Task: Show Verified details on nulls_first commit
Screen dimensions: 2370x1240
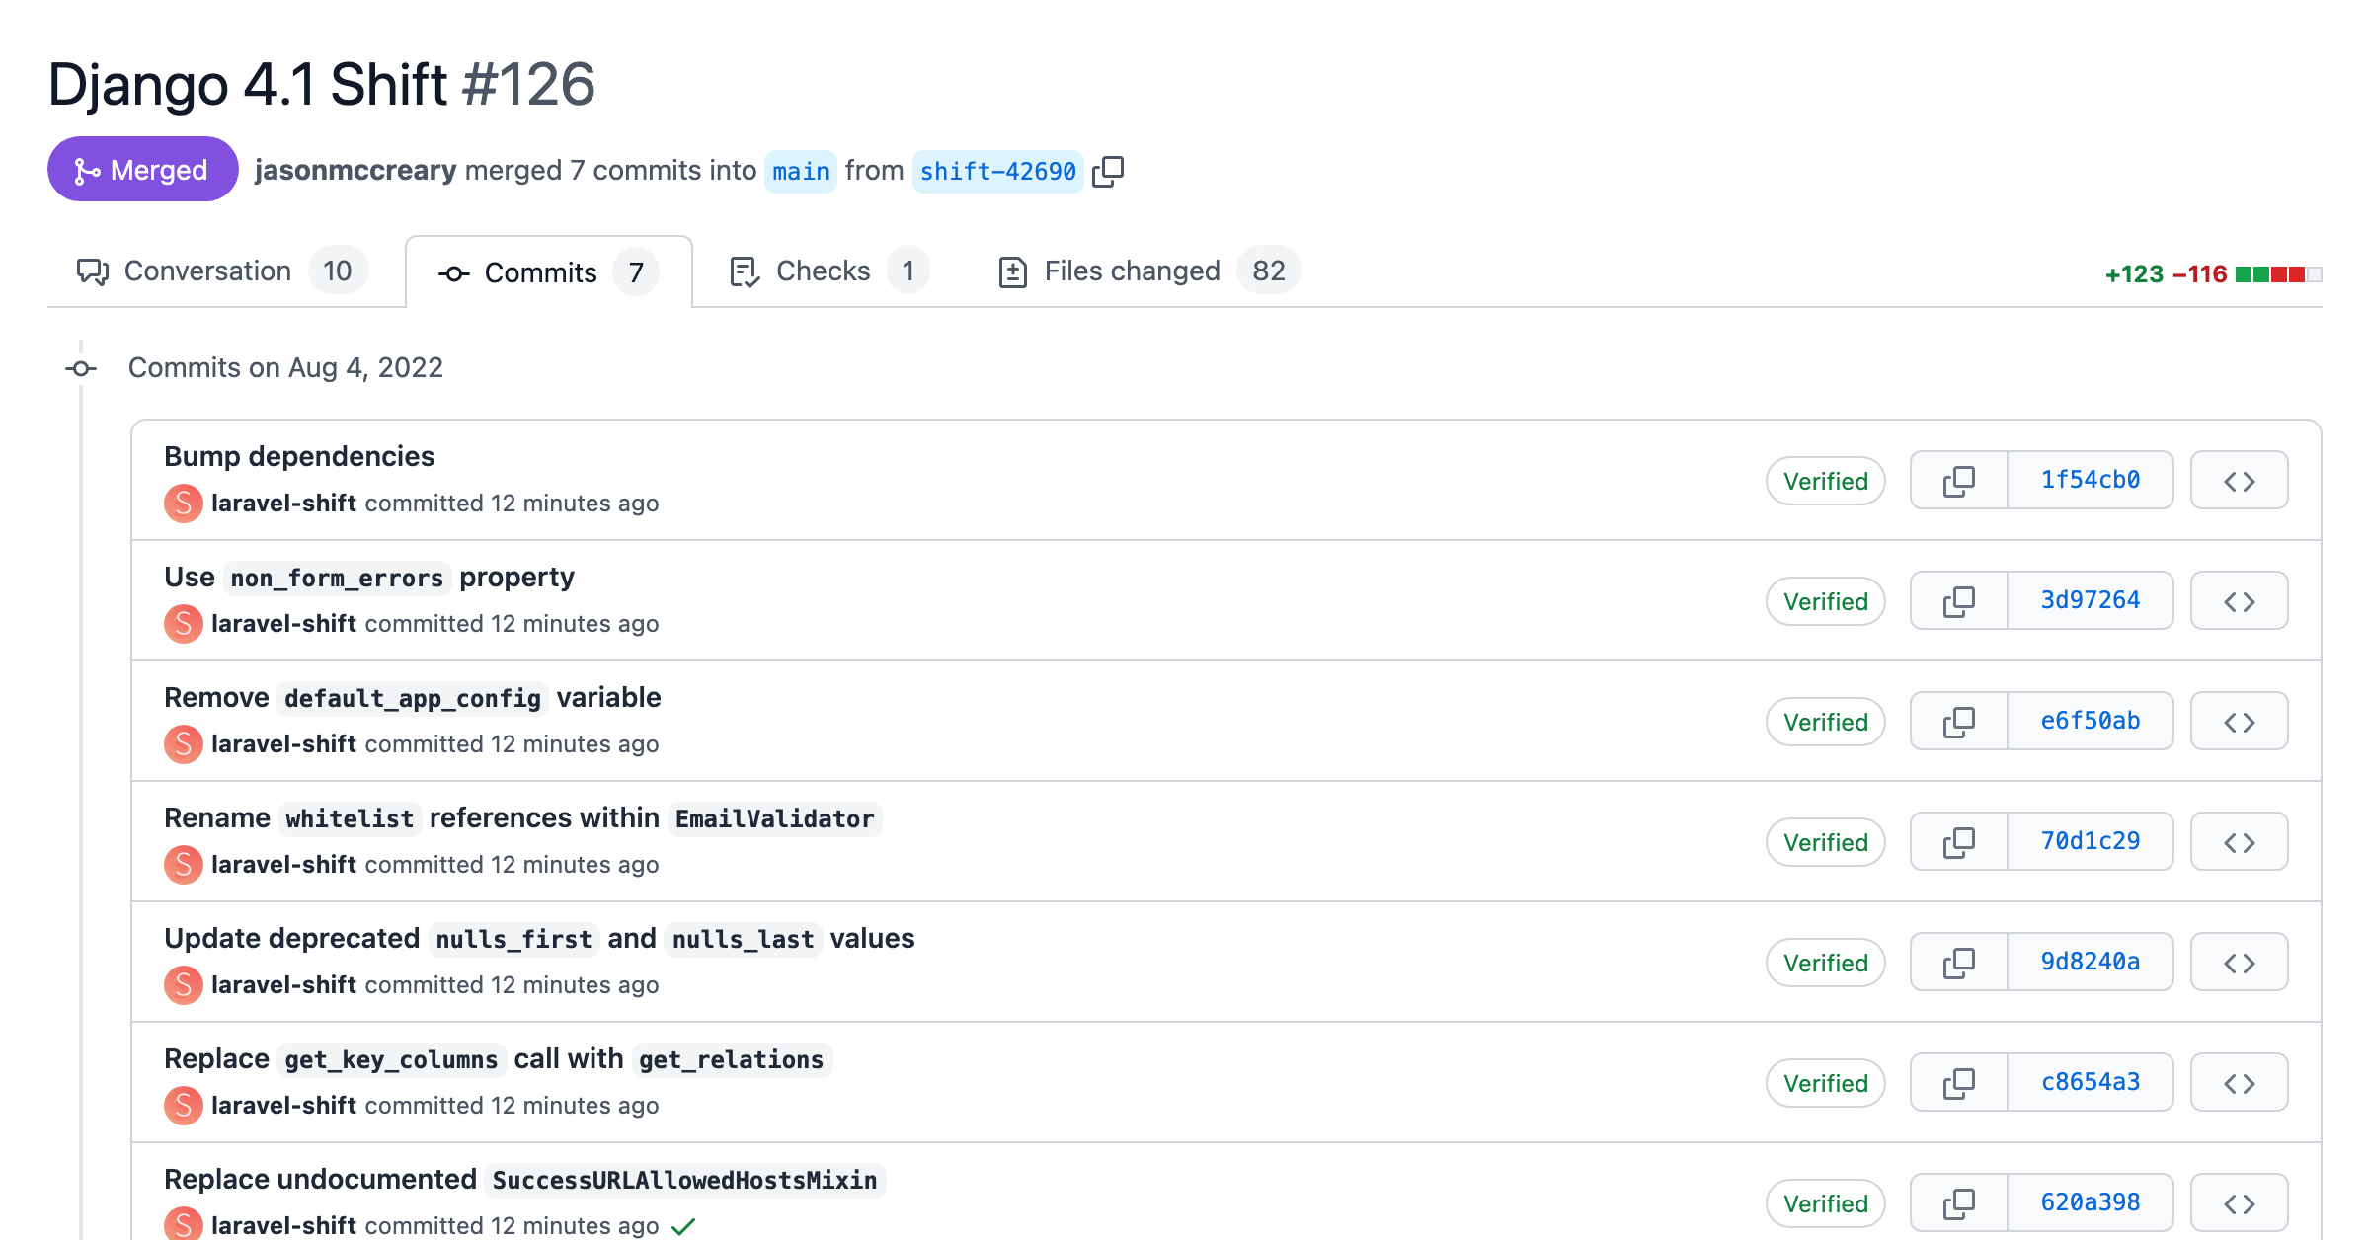Action: [1825, 963]
